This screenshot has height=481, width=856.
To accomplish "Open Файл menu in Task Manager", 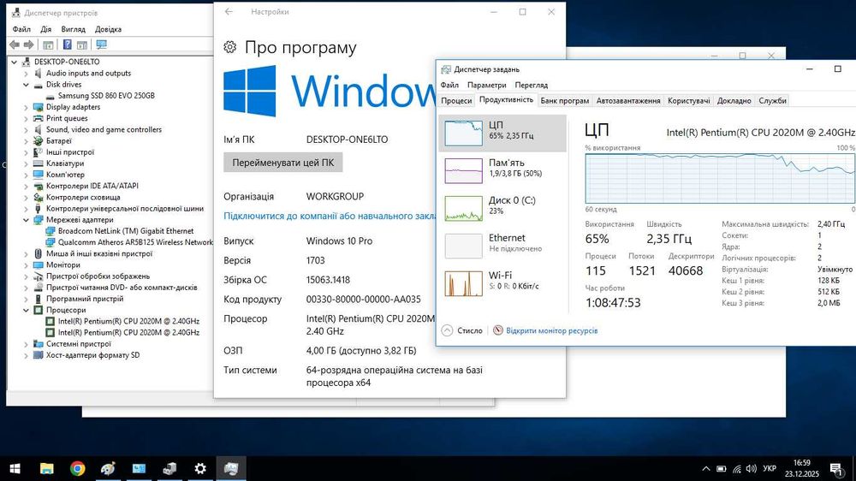I will coord(449,86).
